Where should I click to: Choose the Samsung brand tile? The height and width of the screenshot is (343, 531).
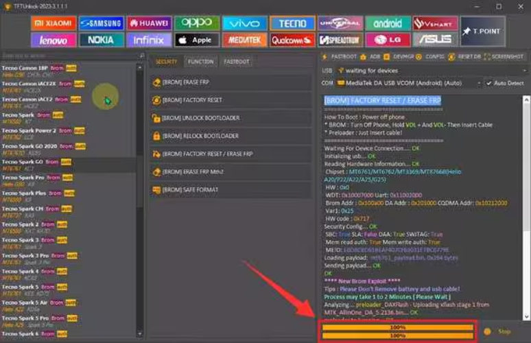(x=102, y=24)
